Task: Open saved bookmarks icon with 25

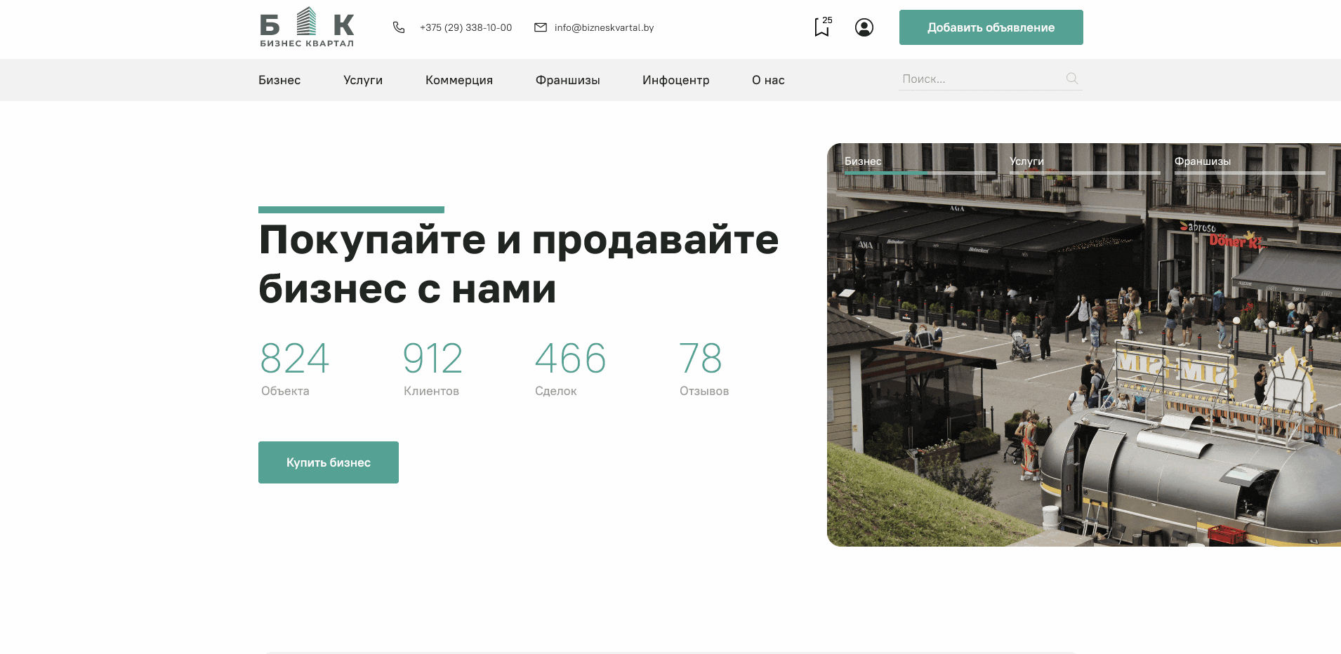Action: 823,27
